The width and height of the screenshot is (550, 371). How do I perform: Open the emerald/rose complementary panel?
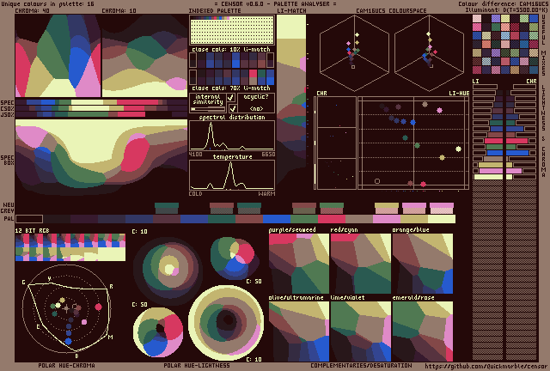click(423, 331)
